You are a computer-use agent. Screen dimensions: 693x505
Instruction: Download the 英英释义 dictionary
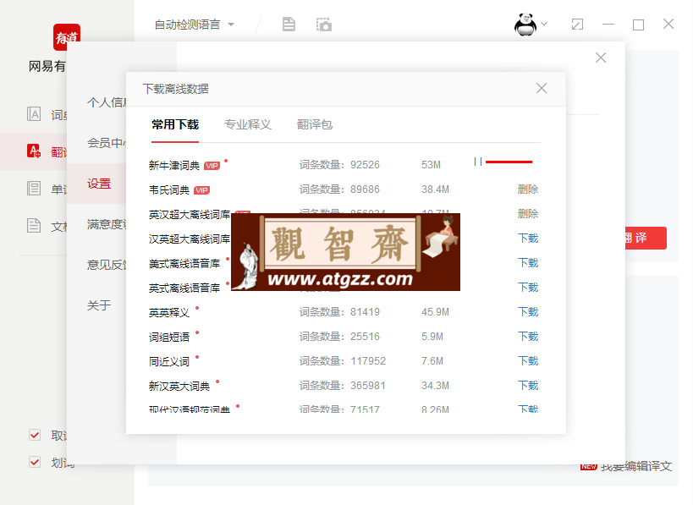528,312
